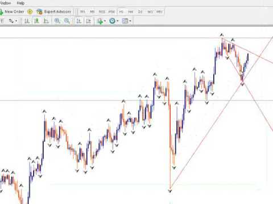Toggle the Expert Advisors button

pos(54,12)
